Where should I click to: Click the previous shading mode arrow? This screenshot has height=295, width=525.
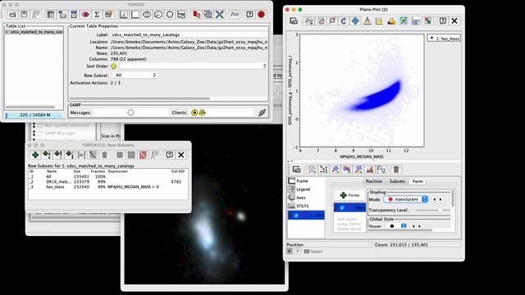tap(435, 199)
